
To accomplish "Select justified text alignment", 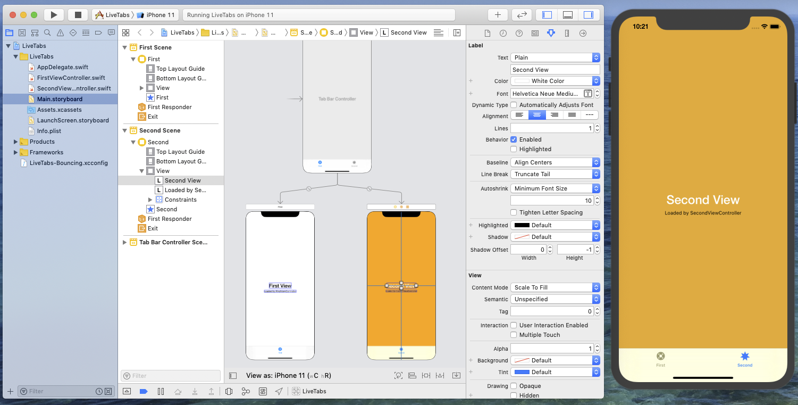I will click(572, 115).
